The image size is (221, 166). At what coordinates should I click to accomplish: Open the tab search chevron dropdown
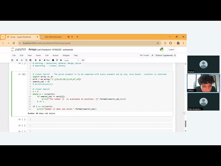3,37
